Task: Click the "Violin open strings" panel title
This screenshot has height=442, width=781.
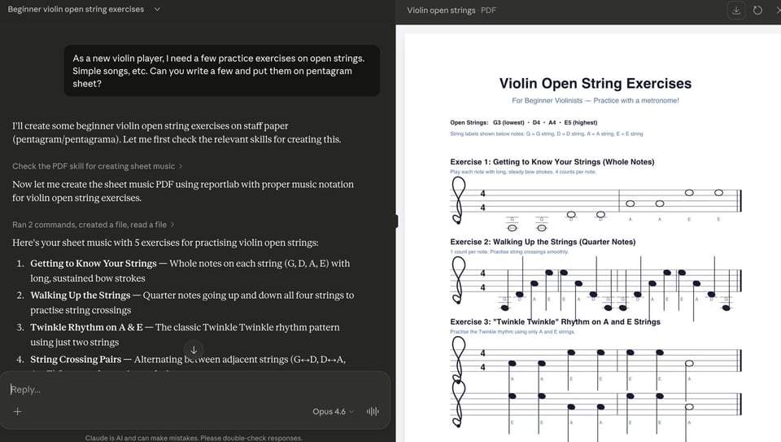Action: 441,10
